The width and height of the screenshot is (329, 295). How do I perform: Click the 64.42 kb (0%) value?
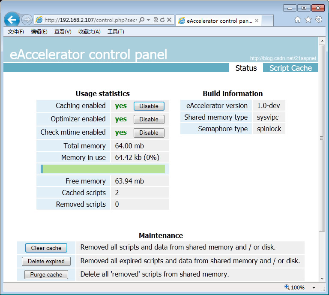137,157
